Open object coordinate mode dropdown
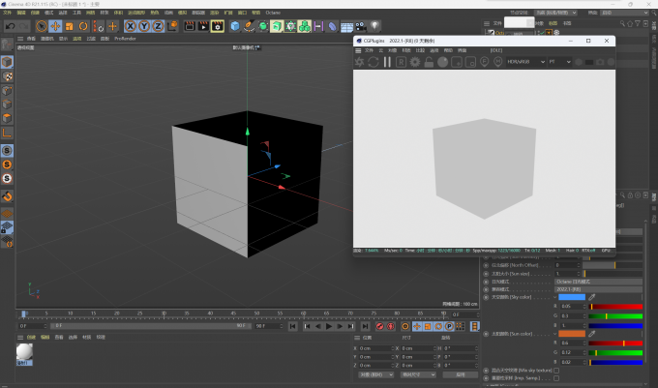 coord(376,374)
